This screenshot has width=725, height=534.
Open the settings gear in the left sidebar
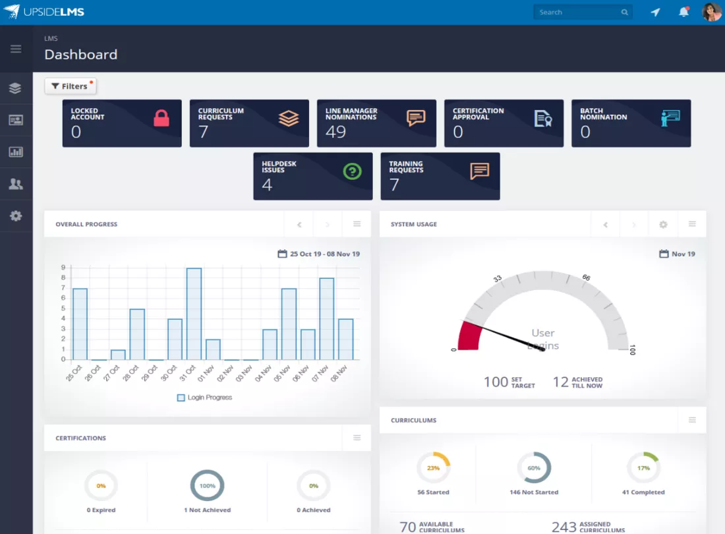16,216
